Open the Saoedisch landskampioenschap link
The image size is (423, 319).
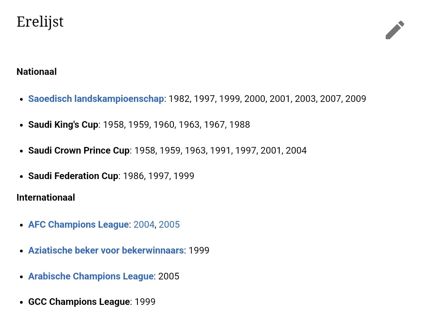pos(96,99)
